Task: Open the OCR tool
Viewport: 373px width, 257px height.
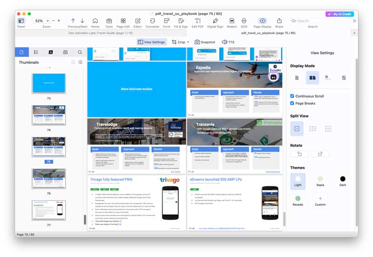Action: pos(244,22)
